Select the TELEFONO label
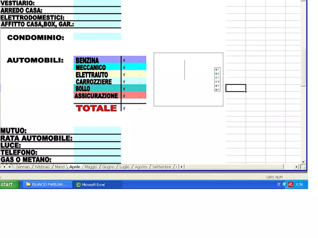The height and width of the screenshot is (238, 318). pos(19,152)
